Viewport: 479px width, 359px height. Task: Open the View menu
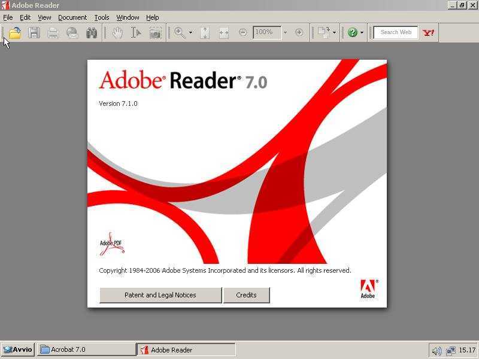(x=44, y=18)
